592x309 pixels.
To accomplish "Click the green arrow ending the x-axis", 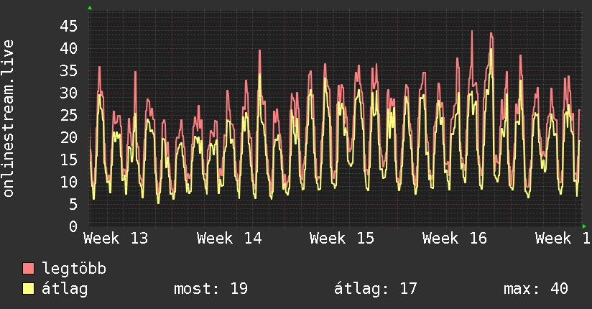I will [584, 226].
